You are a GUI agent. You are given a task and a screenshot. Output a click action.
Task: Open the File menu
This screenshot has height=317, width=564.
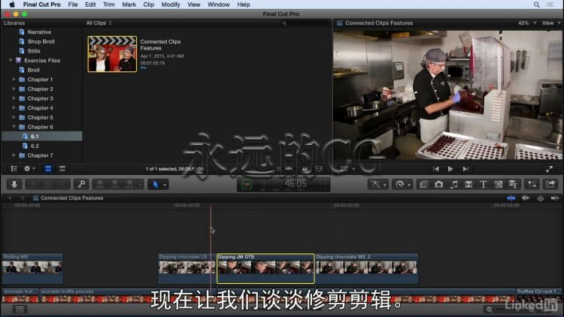tap(73, 5)
